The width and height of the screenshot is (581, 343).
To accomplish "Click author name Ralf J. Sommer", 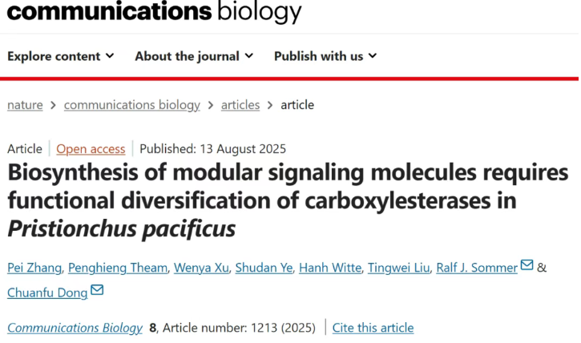I will [477, 268].
